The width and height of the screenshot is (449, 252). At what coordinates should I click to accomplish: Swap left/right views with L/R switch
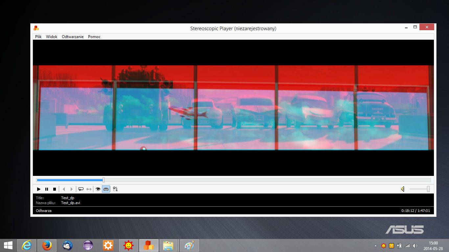[x=115, y=189]
